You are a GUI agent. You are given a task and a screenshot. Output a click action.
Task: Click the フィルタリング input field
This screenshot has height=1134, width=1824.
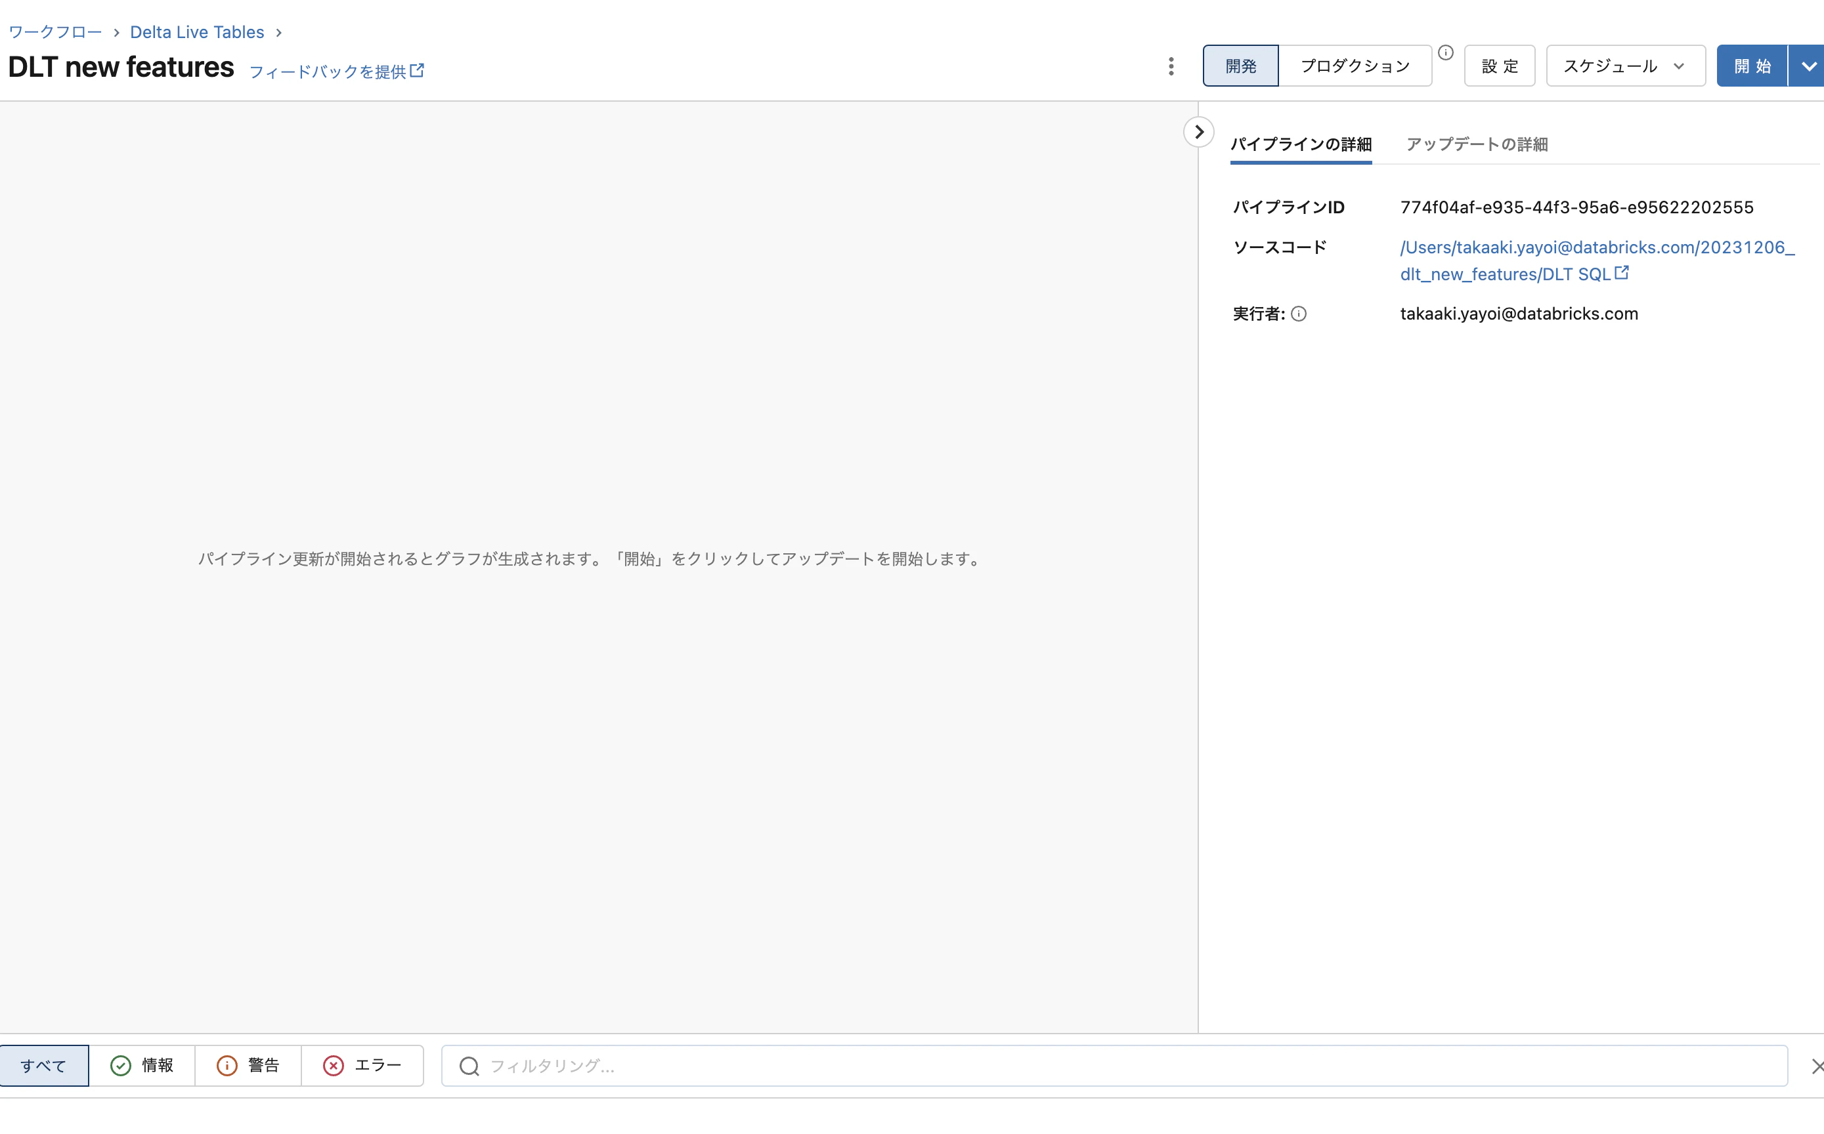750,1066
